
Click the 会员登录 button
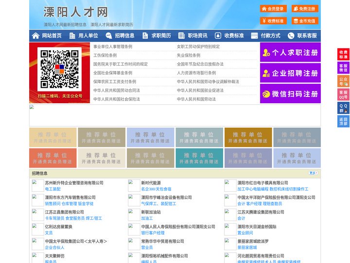click(273, 9)
